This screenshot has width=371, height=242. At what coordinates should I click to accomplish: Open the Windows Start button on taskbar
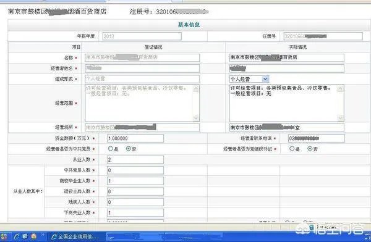click(x=4, y=236)
